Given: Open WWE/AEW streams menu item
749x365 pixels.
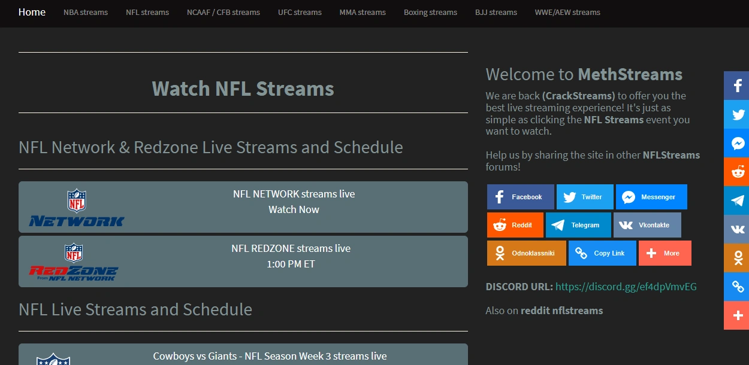Looking at the screenshot, I should point(567,12).
